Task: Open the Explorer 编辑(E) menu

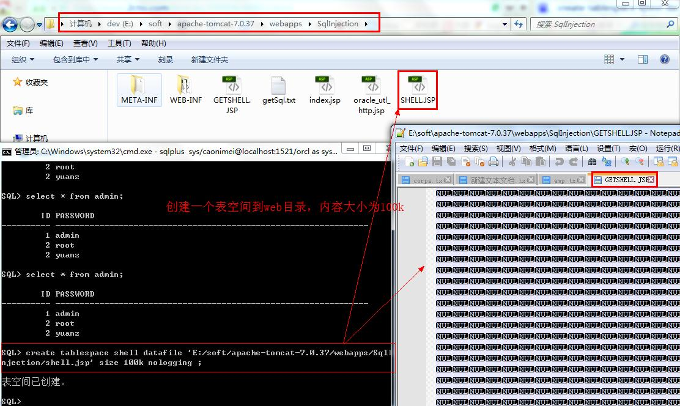Action: [51, 43]
